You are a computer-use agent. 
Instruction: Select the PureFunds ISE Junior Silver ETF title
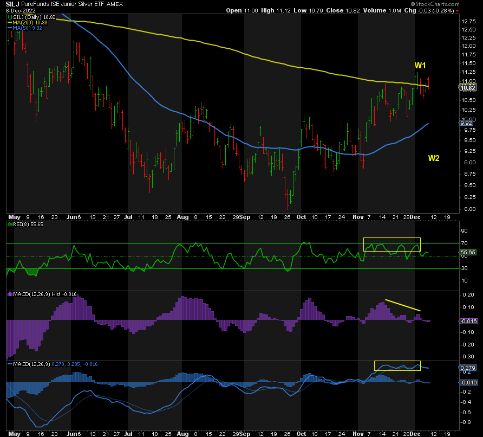pyautogui.click(x=63, y=4)
